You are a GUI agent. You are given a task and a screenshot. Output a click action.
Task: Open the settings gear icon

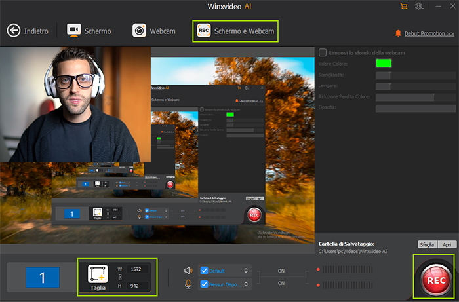pyautogui.click(x=419, y=7)
